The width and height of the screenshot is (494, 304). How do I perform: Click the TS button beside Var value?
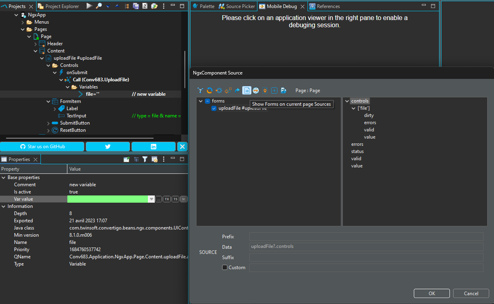(x=175, y=199)
